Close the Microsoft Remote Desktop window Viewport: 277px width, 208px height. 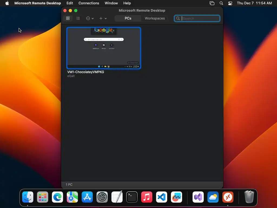point(65,11)
